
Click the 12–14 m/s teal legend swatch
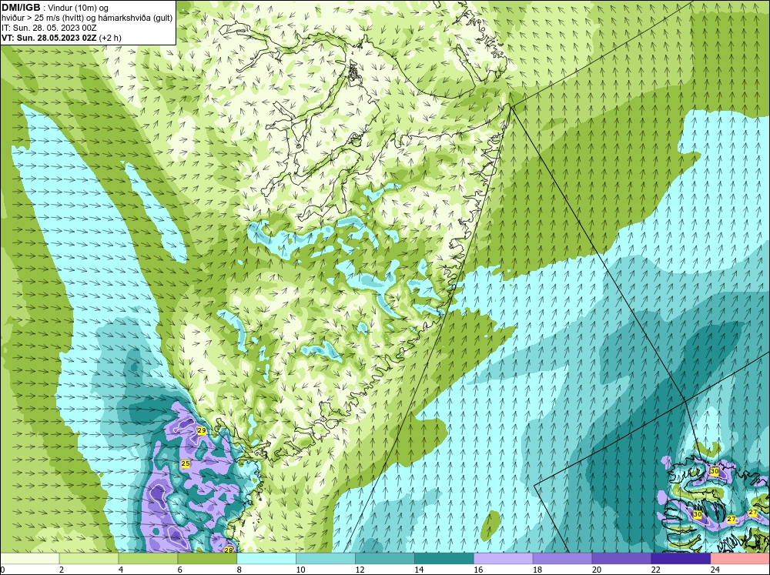point(385,558)
